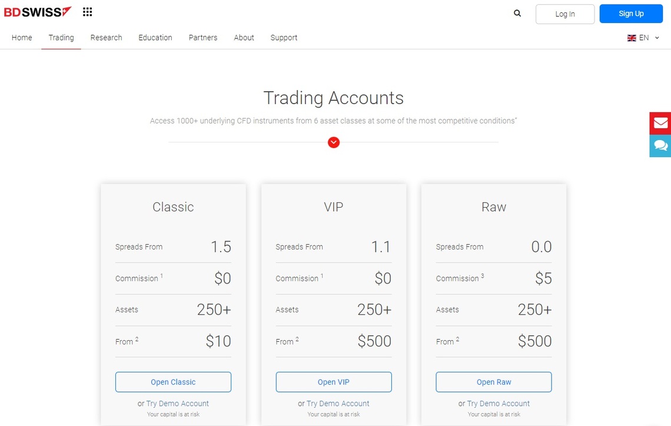Click the search magnifier icon
Screen dimensions: 671x426
coord(517,14)
